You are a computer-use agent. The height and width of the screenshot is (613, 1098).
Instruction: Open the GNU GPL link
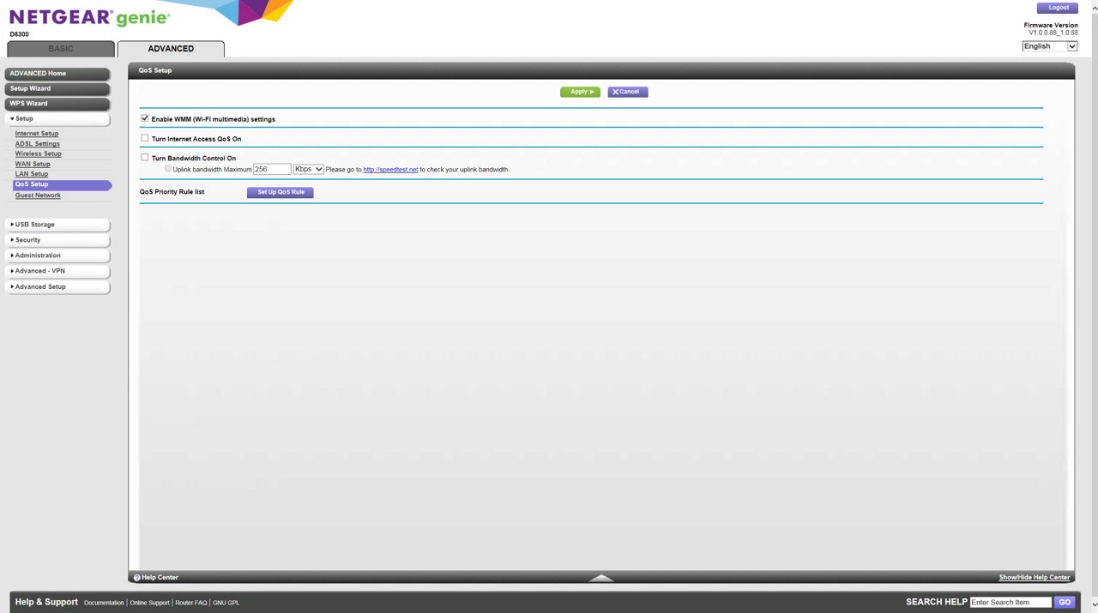pos(226,603)
